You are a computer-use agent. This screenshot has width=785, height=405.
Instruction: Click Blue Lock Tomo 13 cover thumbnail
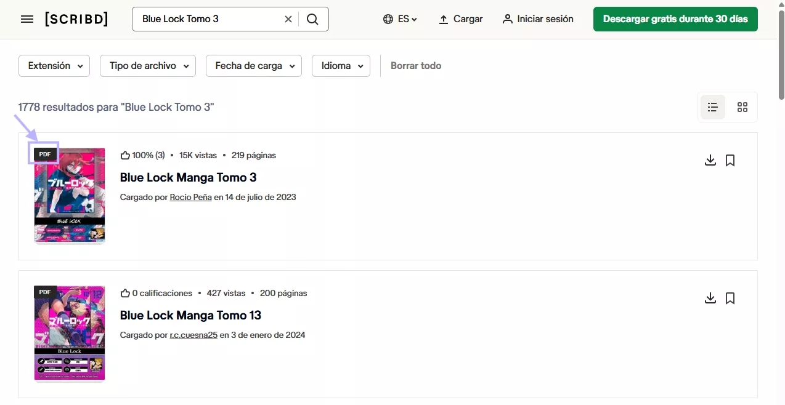click(70, 333)
